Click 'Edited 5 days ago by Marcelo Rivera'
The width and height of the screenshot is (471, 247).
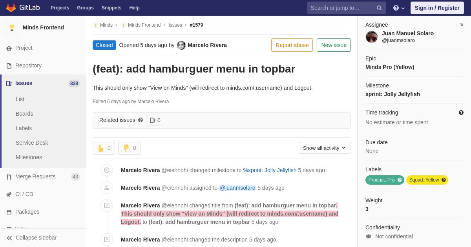131,102
